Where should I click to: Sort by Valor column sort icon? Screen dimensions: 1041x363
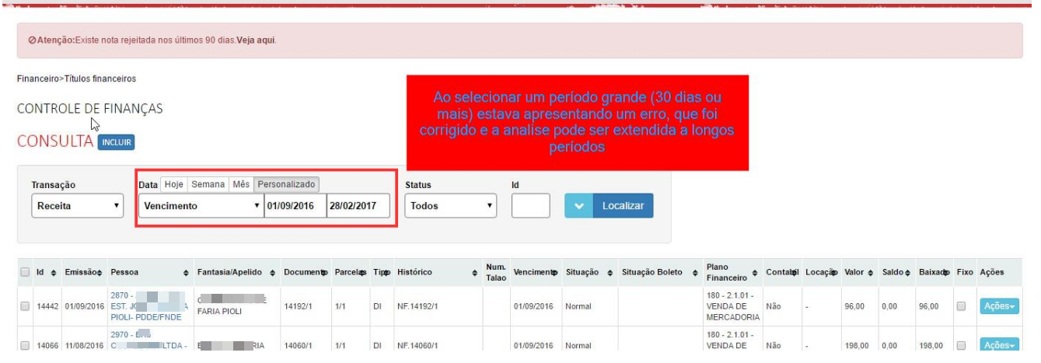coord(875,272)
